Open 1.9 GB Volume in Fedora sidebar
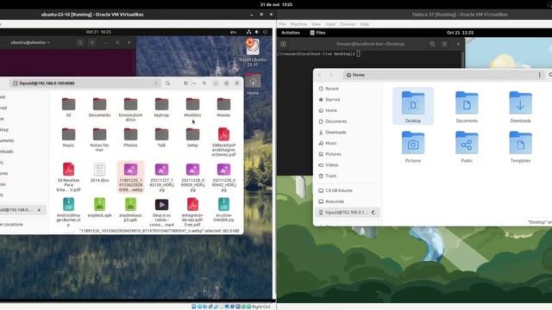The image size is (552, 310). (347, 190)
